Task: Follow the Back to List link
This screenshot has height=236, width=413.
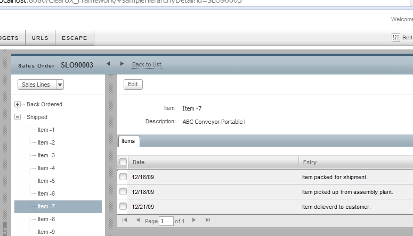Action: [147, 64]
